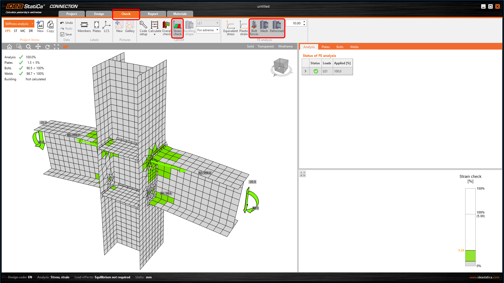Click the disabled Redo command
The height and width of the screenshot is (283, 504).
(66, 29)
